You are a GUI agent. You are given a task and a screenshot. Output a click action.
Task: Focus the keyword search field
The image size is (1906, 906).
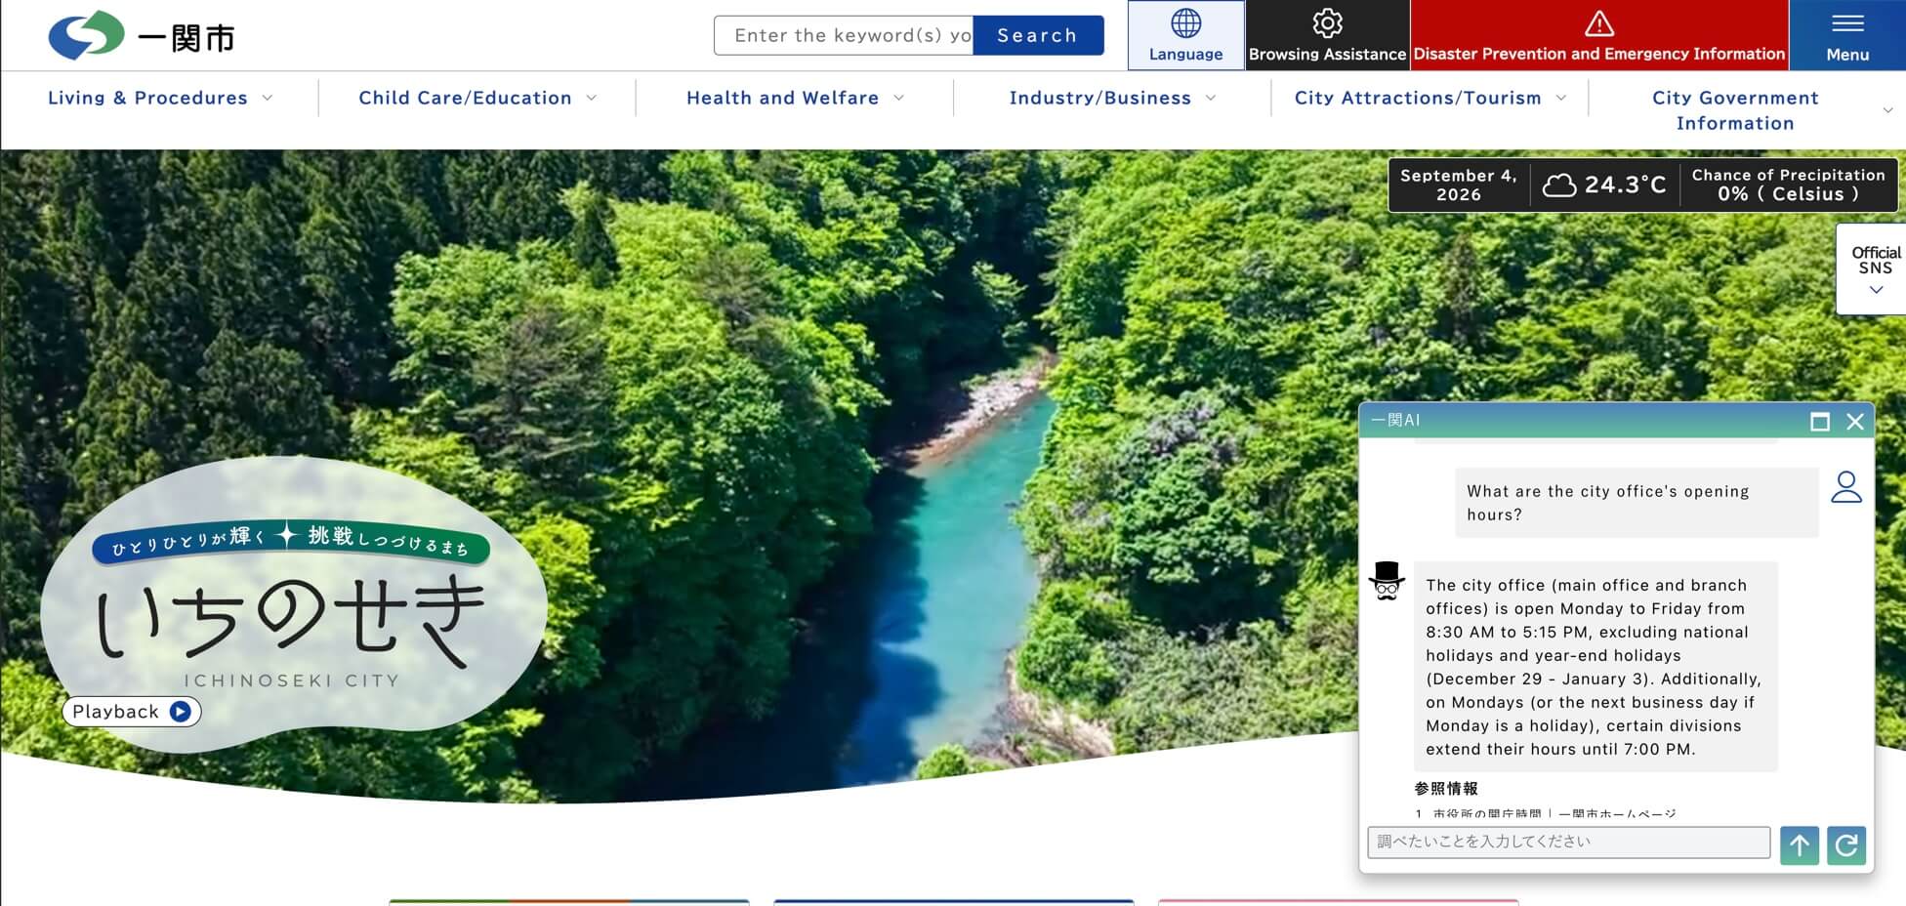tap(844, 35)
